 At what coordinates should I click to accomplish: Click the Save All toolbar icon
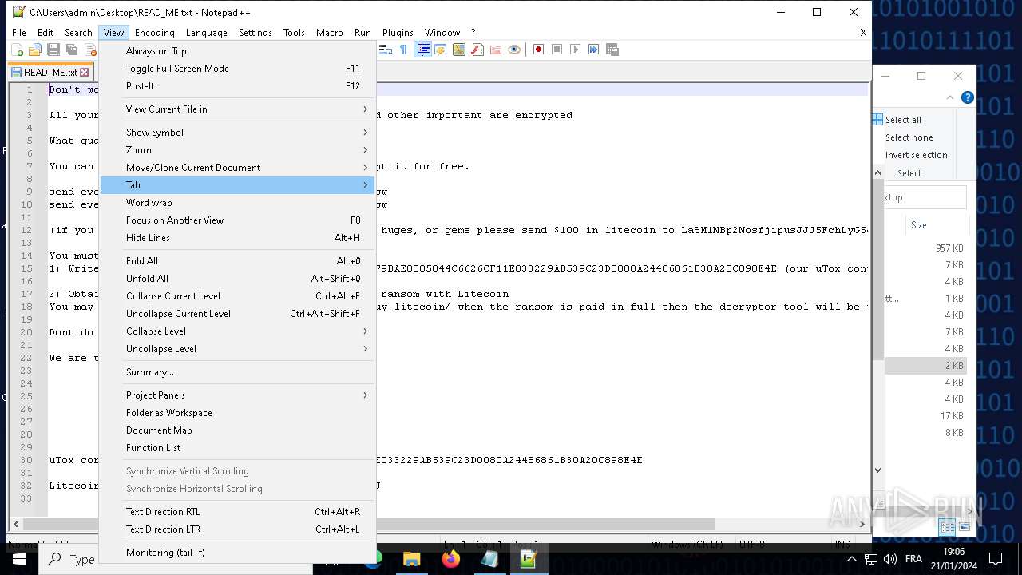72,50
